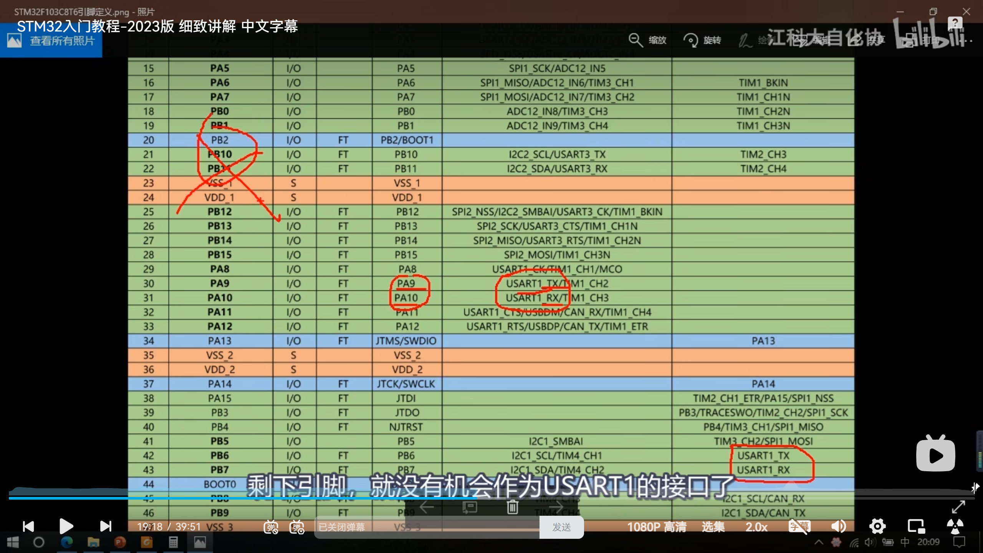This screenshot has height=553, width=983.
Task: Open the 1080P 高清 quality dropdown
Action: (657, 527)
